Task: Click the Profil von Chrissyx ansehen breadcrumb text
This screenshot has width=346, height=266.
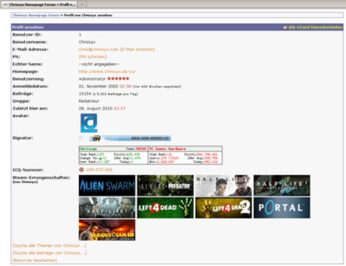Action: click(x=88, y=15)
